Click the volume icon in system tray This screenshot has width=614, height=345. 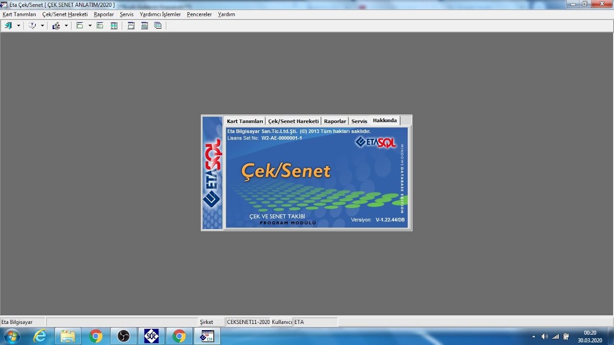[544, 336]
